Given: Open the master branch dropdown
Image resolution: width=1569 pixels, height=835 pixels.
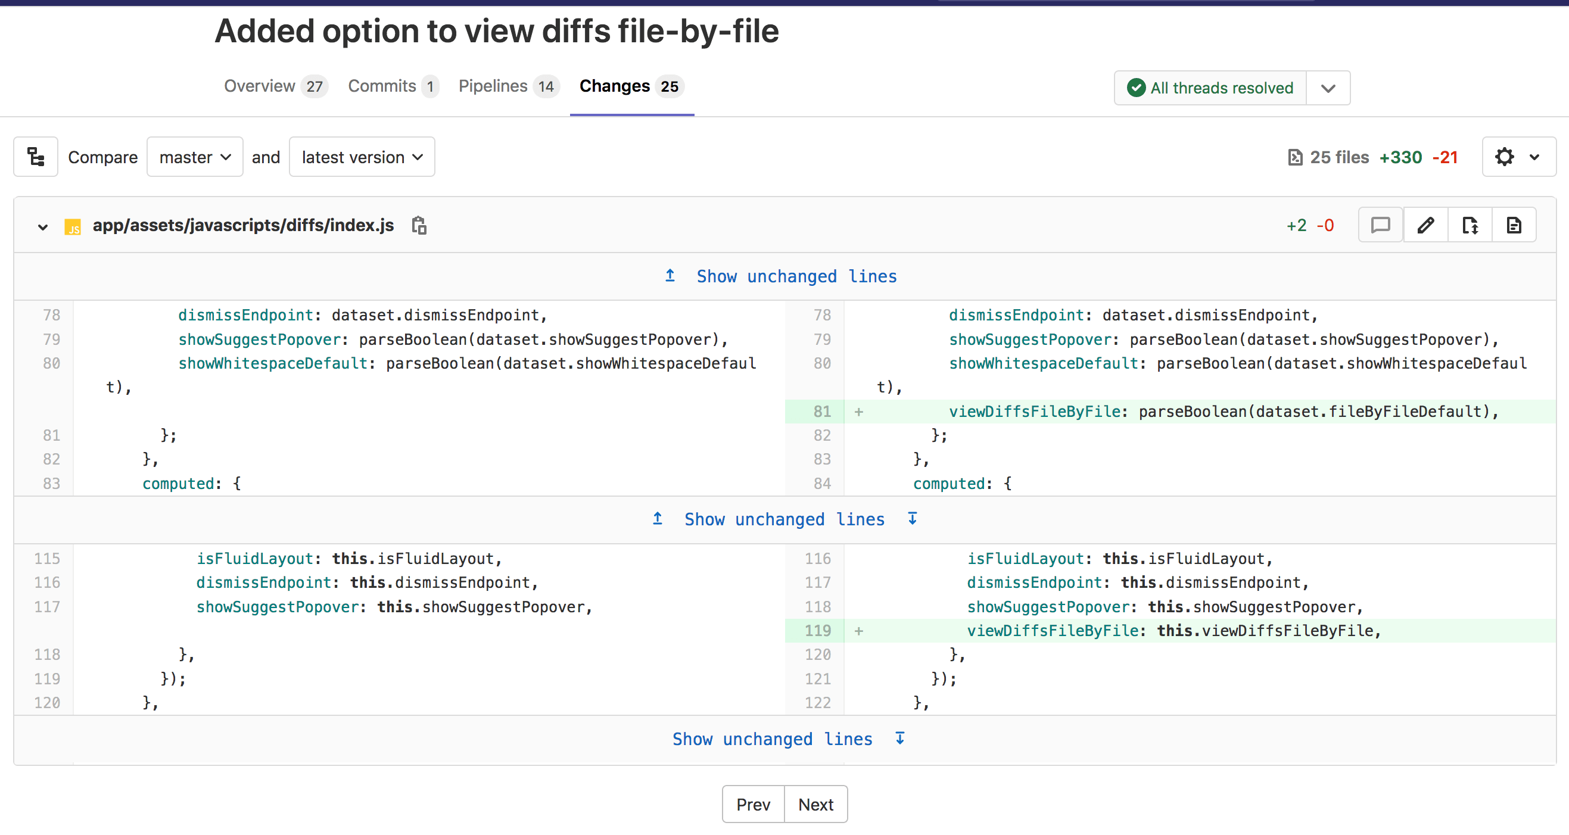Looking at the screenshot, I should (x=194, y=157).
